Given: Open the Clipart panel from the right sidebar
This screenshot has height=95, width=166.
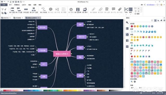Looking at the screenshot, I should [127, 41].
